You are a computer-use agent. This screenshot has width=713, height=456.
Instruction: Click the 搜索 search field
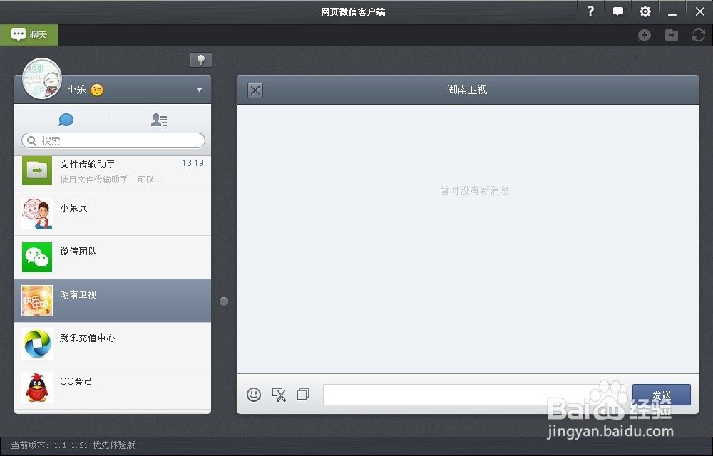point(113,140)
